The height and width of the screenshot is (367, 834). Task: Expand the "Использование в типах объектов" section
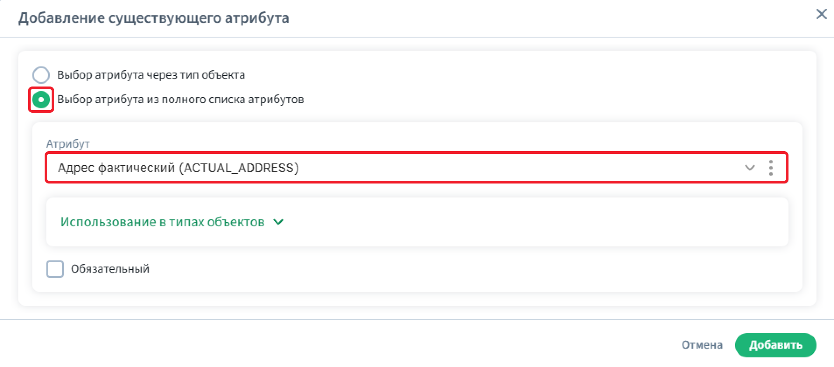tap(162, 222)
